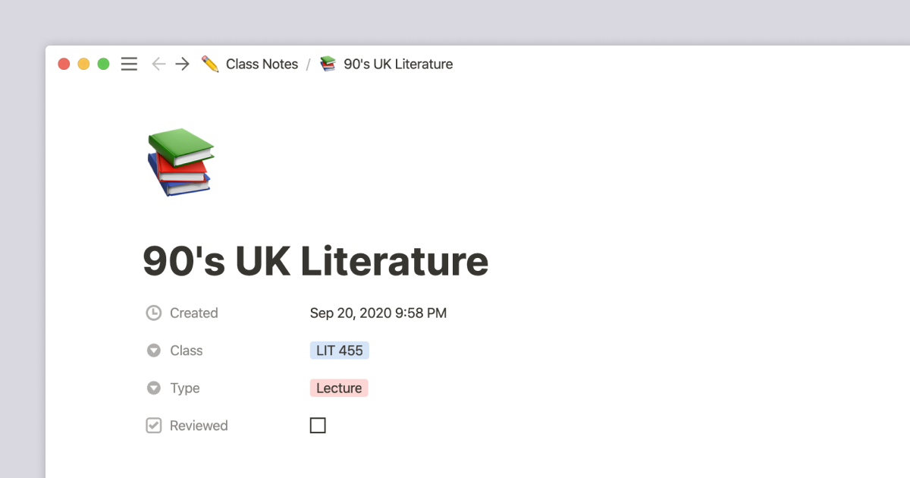Click the select icon beside the Class property
The height and width of the screenshot is (478, 910).
tap(153, 350)
